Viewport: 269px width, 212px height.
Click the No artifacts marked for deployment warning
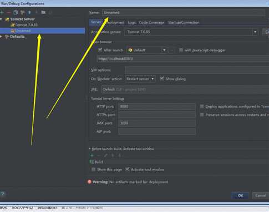tap(139, 182)
